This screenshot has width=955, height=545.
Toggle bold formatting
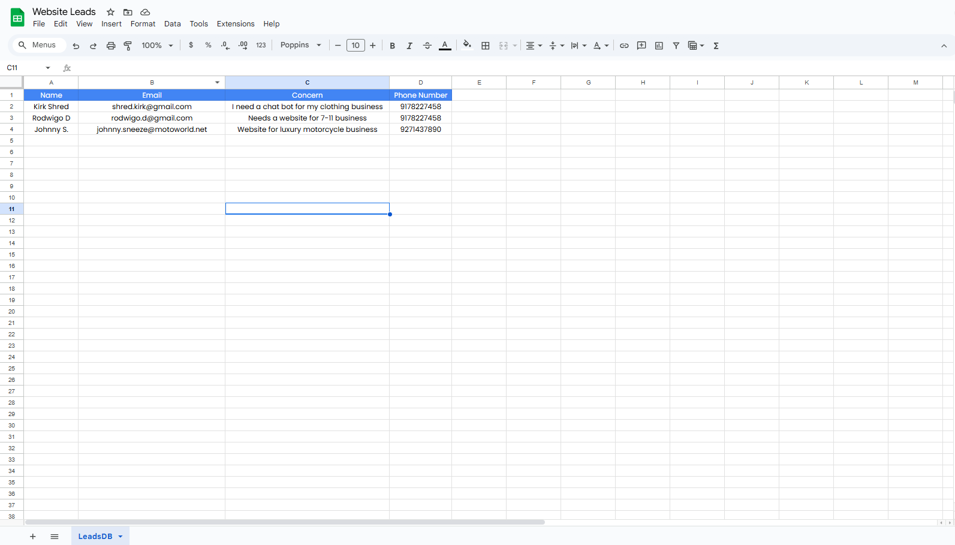point(393,46)
